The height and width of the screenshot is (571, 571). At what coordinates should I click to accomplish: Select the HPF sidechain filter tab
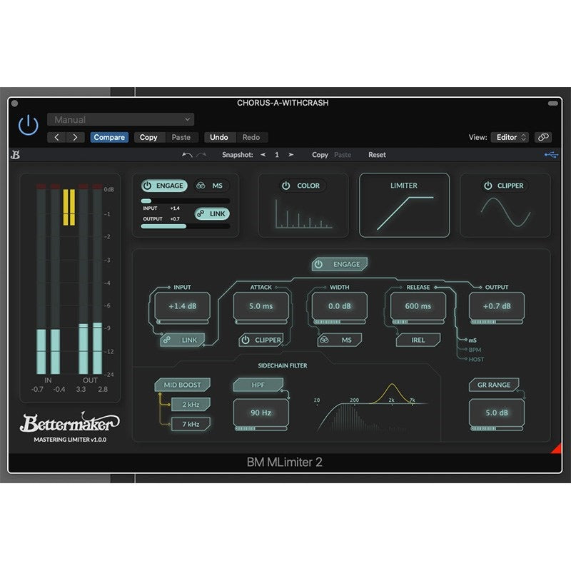[x=257, y=385]
